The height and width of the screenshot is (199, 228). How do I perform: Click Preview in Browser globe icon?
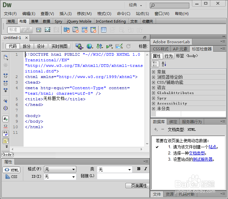[90, 47]
